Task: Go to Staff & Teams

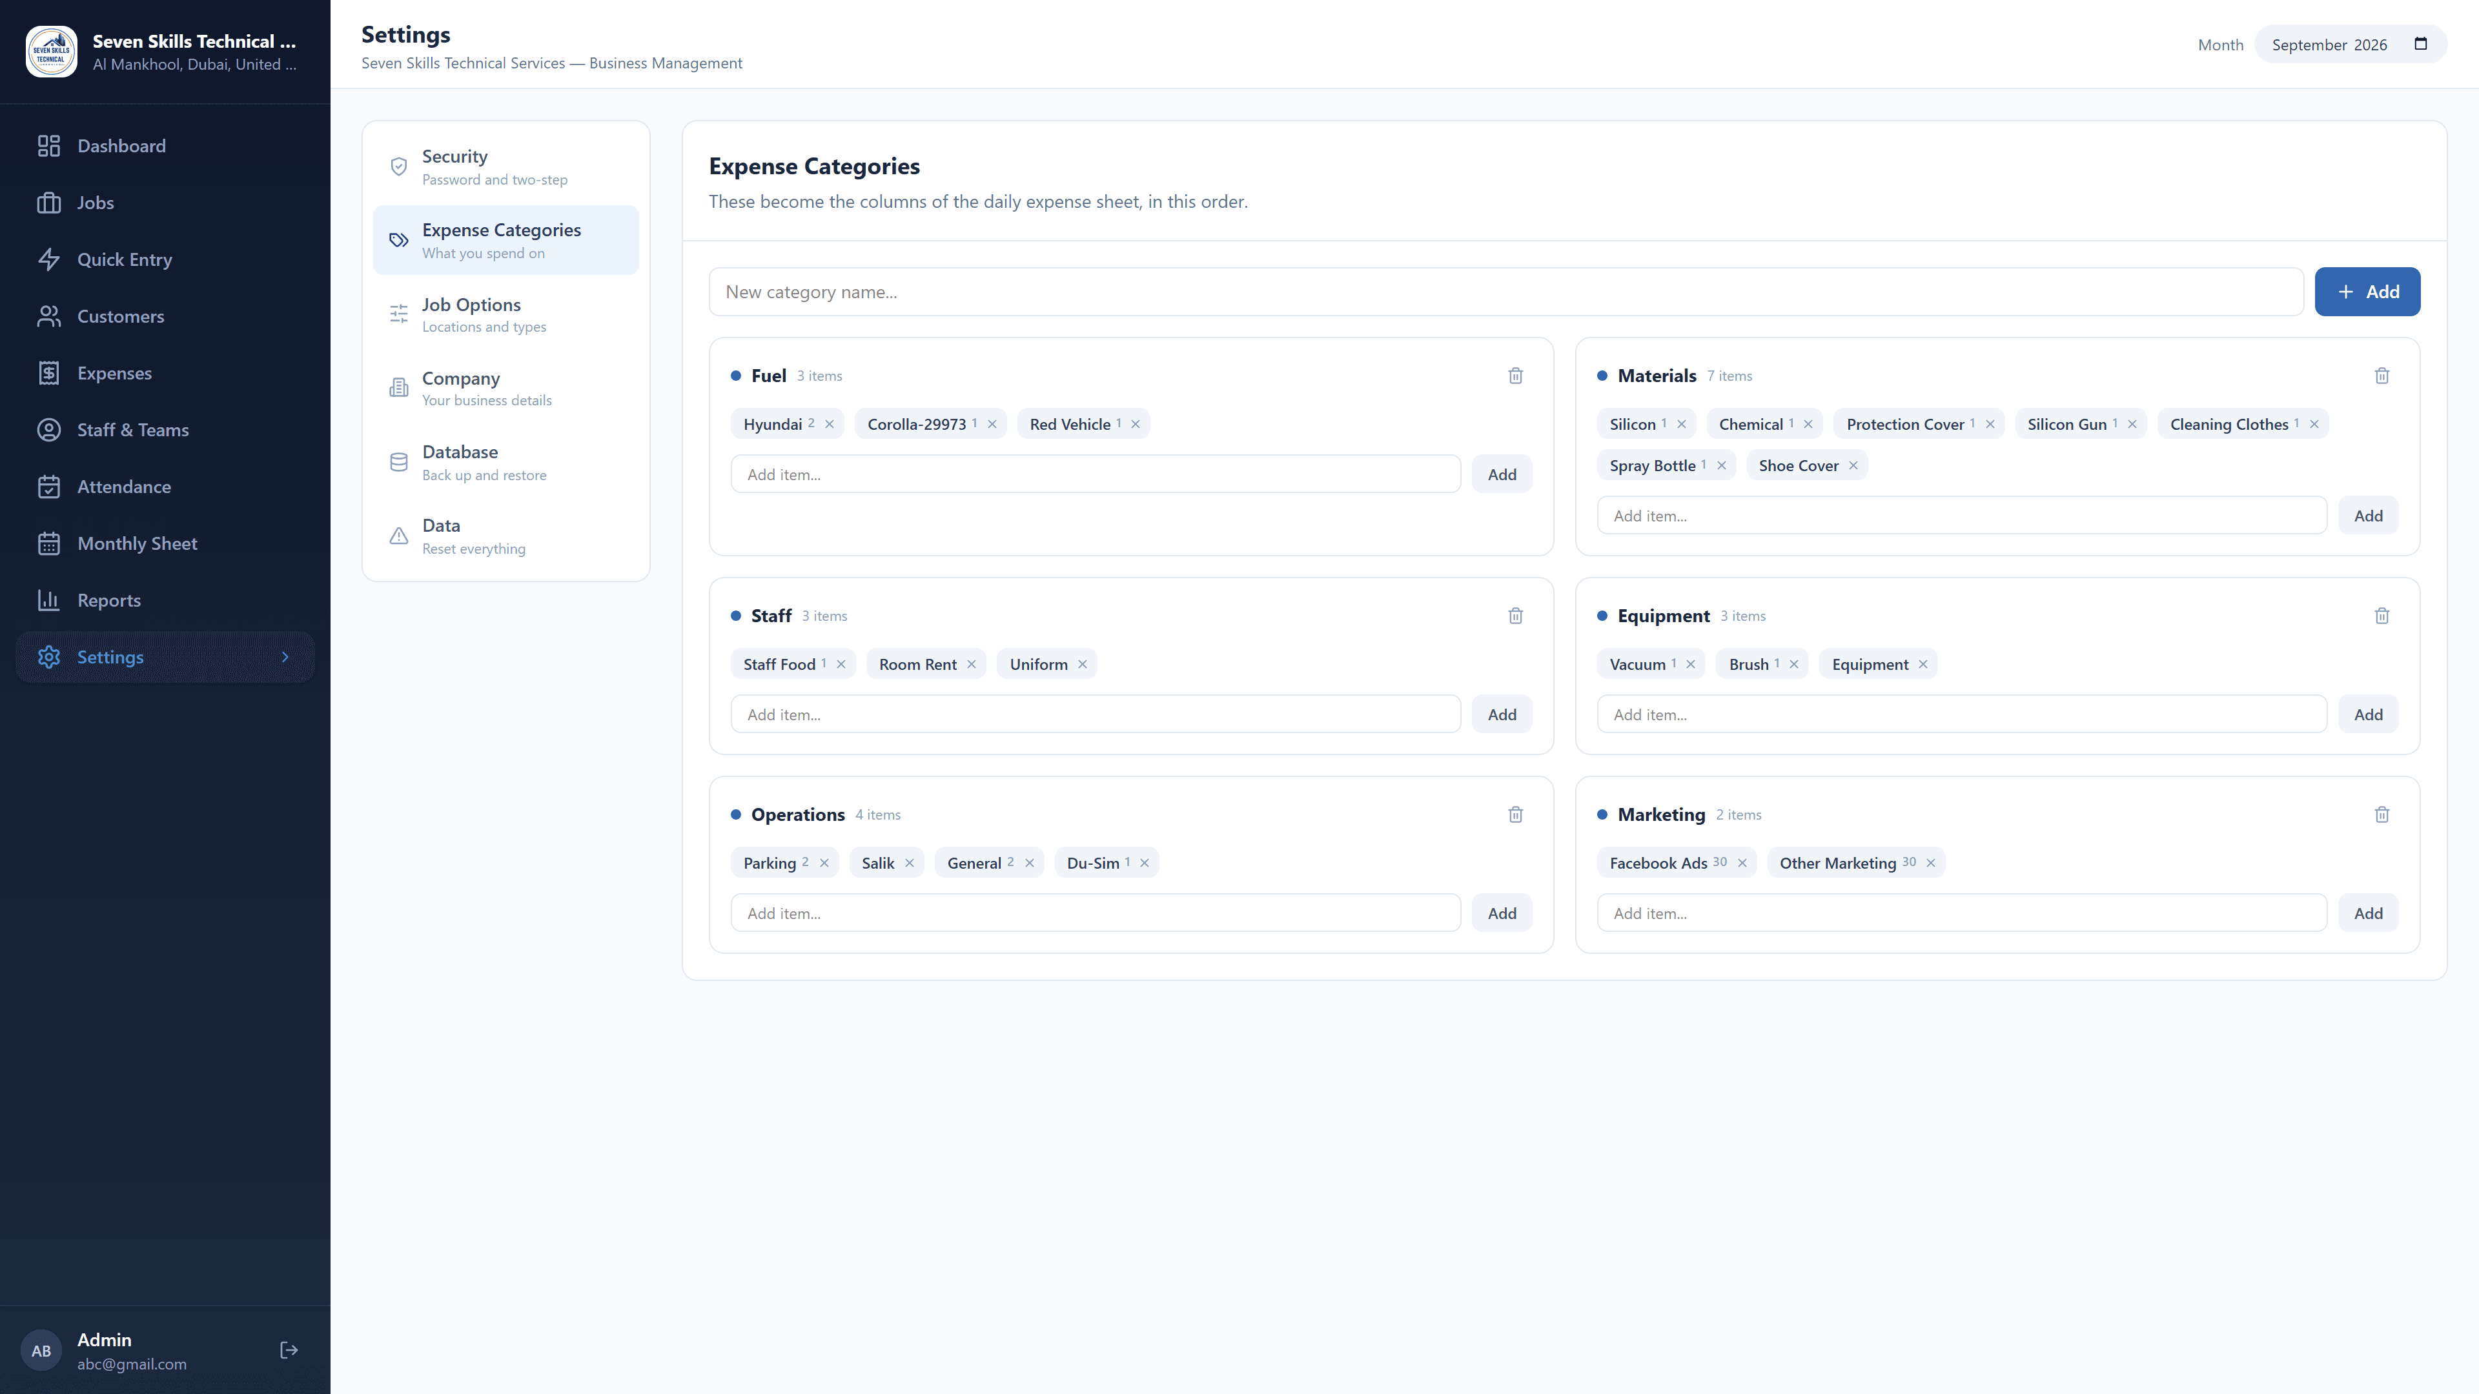Action: pyautogui.click(x=165, y=430)
